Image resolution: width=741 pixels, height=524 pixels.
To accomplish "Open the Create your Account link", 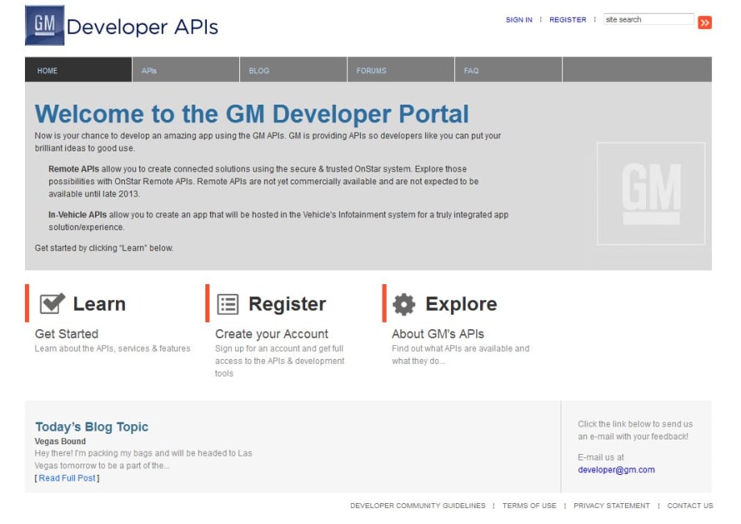I will pos(271,334).
